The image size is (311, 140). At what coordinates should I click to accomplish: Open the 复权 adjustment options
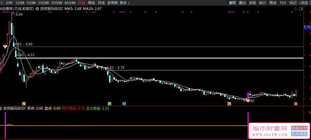[233, 3]
